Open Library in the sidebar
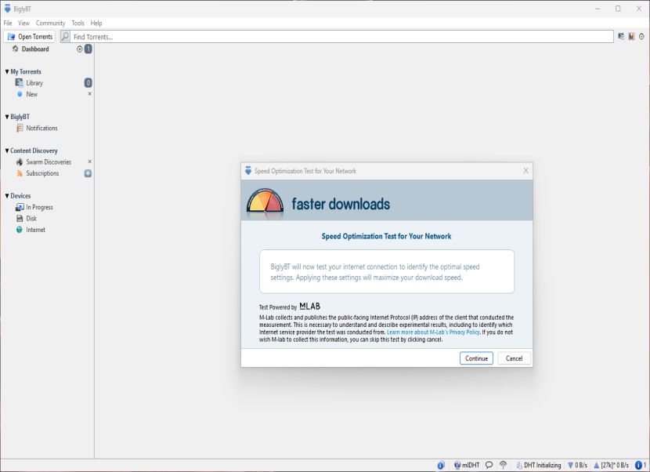The height and width of the screenshot is (472, 650). [x=34, y=83]
